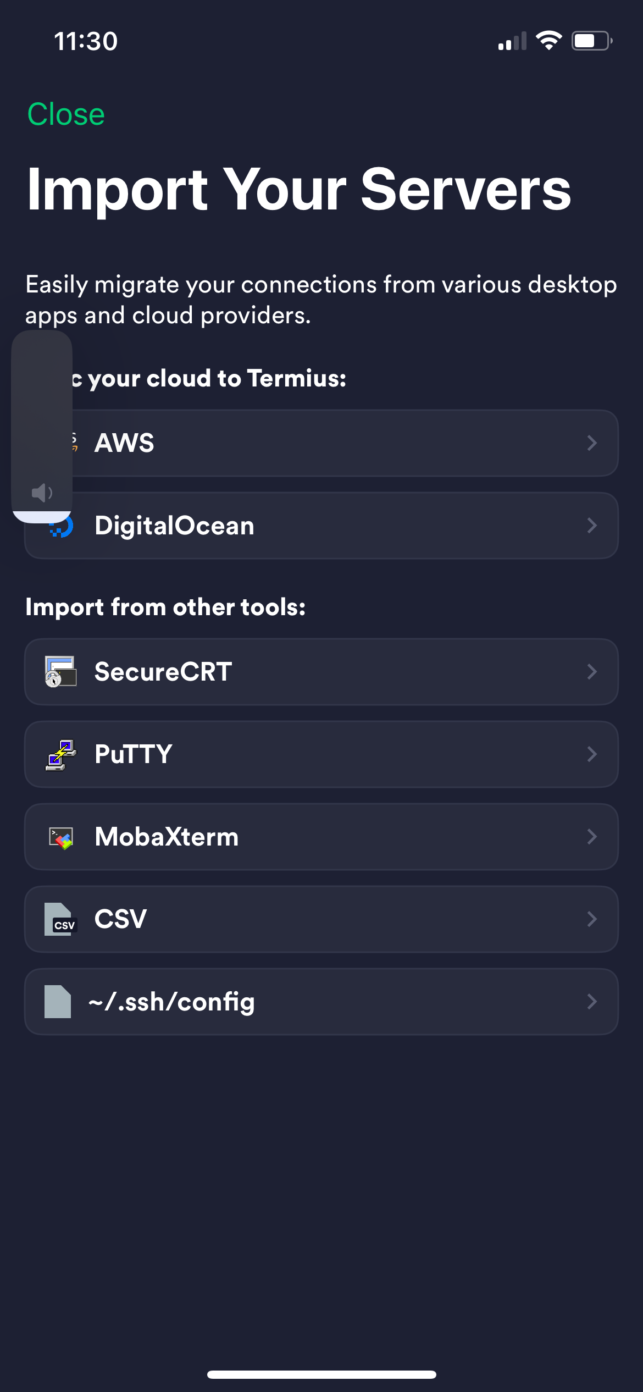The width and height of the screenshot is (643, 1392).
Task: Open the PuTTY import chevron
Action: [x=592, y=754]
